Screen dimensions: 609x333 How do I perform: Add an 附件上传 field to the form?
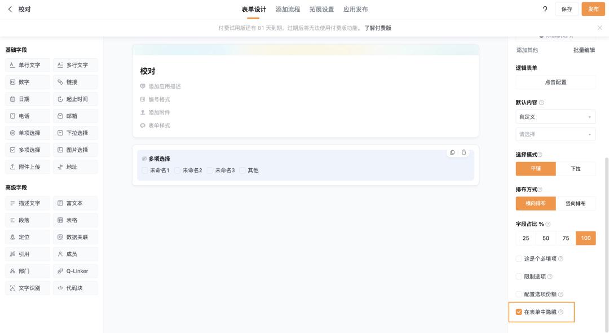[27, 166]
